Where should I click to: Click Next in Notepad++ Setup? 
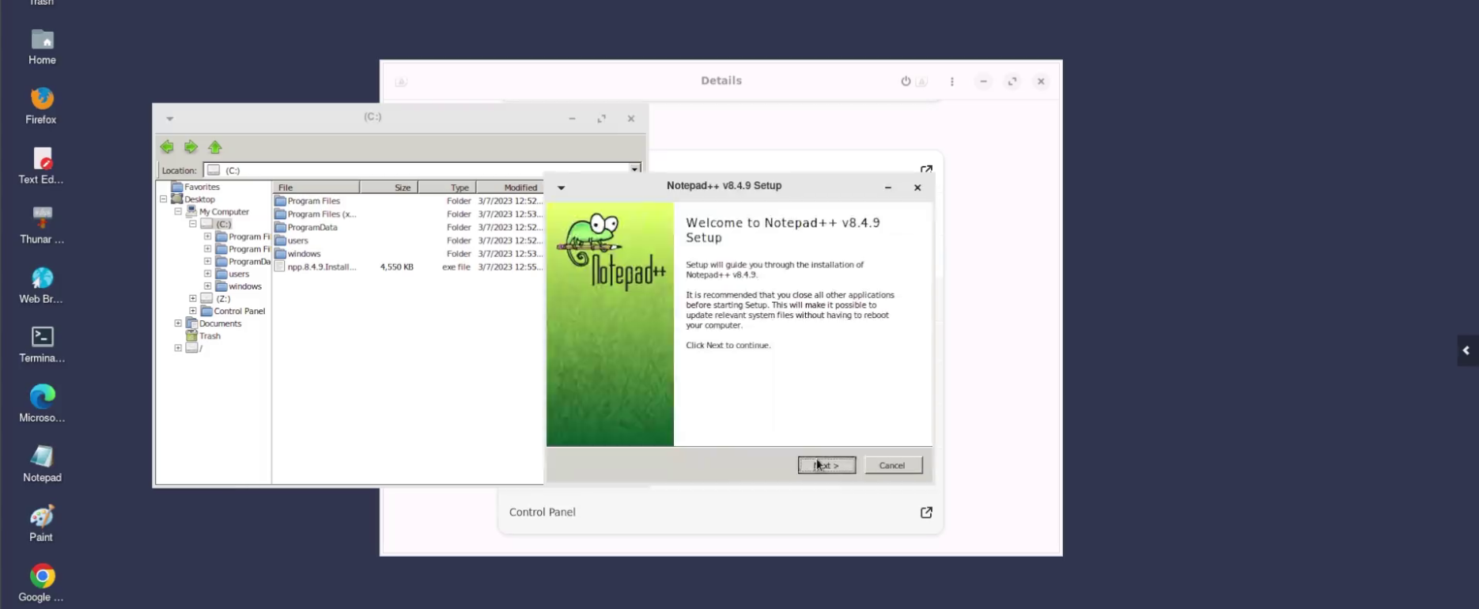[826, 465]
